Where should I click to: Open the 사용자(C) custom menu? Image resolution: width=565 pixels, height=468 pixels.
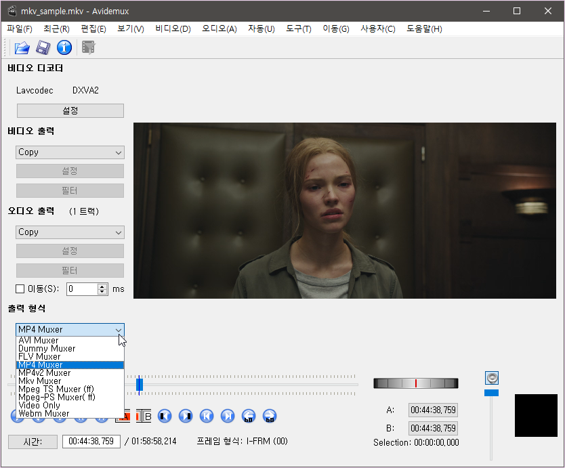(378, 29)
